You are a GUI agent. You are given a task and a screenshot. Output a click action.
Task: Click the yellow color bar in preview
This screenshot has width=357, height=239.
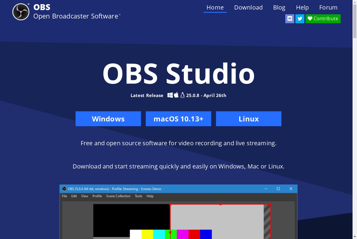[x=148, y=234]
